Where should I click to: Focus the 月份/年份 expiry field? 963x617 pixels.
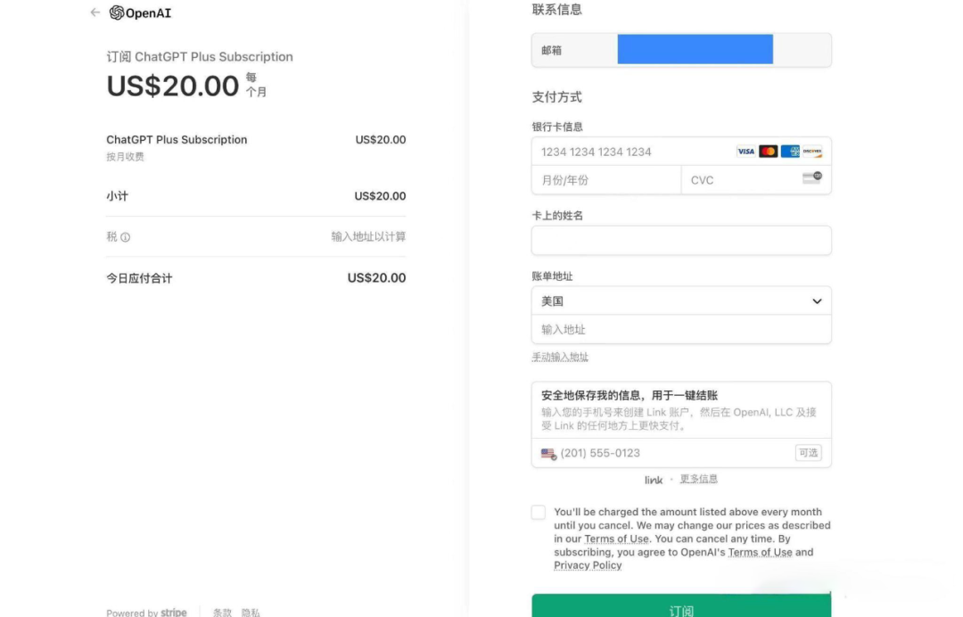click(606, 180)
